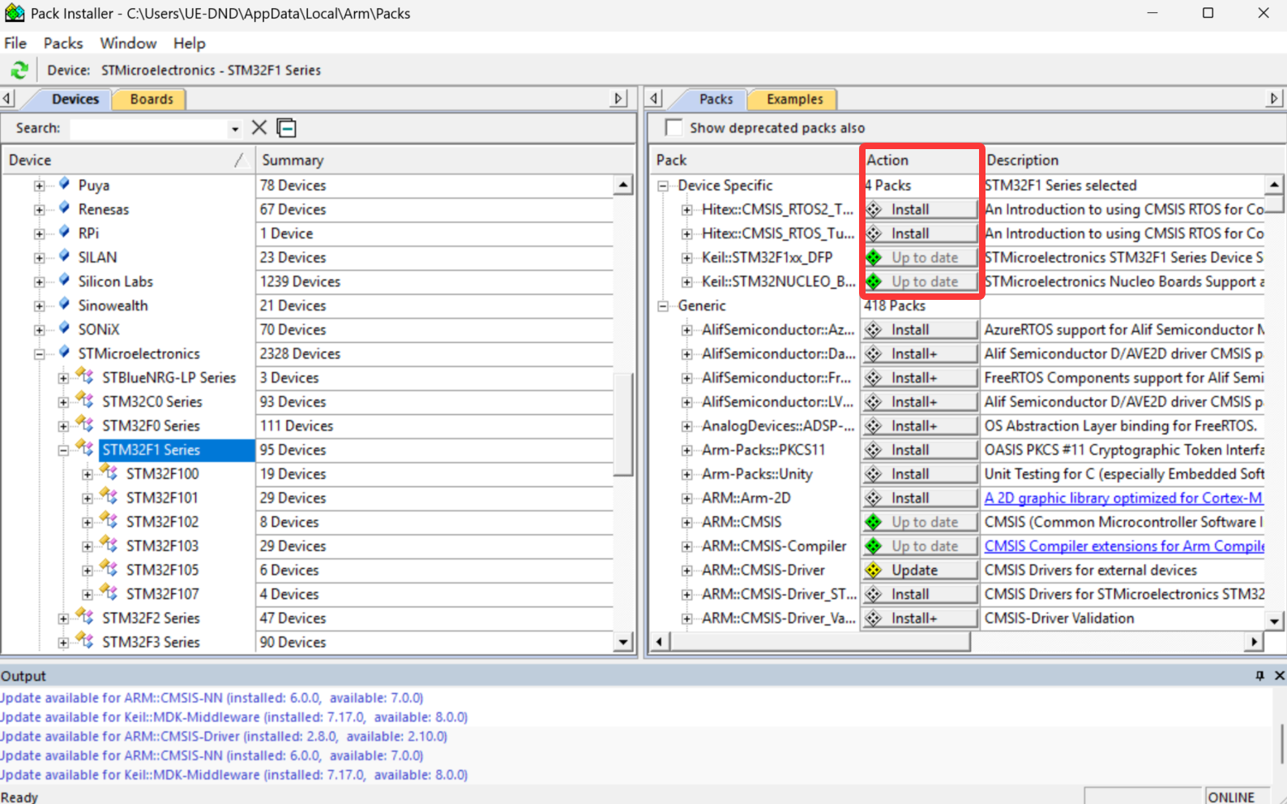Open the CMSIS Compiler extensions link

(1124, 546)
